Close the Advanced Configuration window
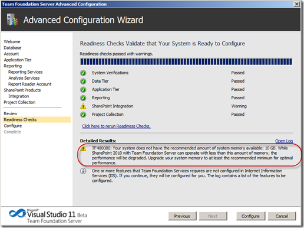This screenshot has width=304, height=228. pos(296,4)
